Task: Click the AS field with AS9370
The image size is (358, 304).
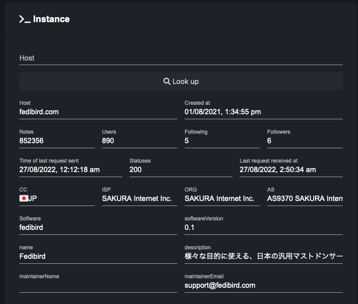Action: click(305, 198)
